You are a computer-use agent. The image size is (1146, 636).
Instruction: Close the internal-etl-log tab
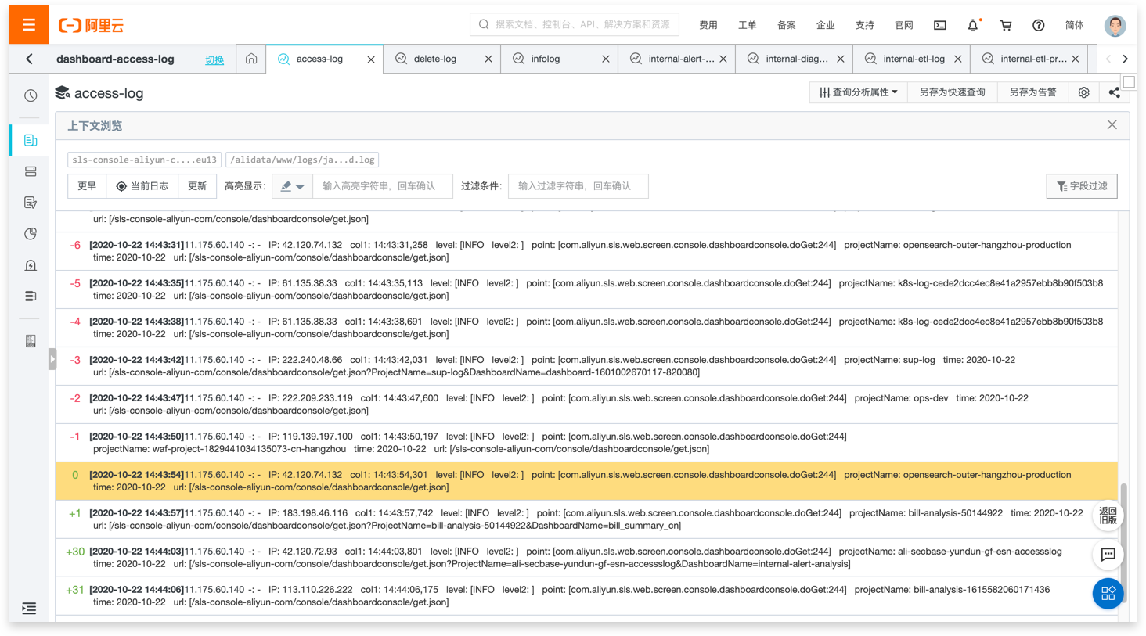(958, 59)
